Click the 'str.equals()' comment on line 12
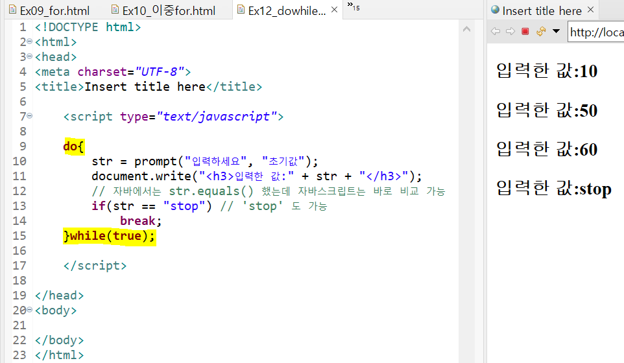624x363 pixels. (x=211, y=191)
